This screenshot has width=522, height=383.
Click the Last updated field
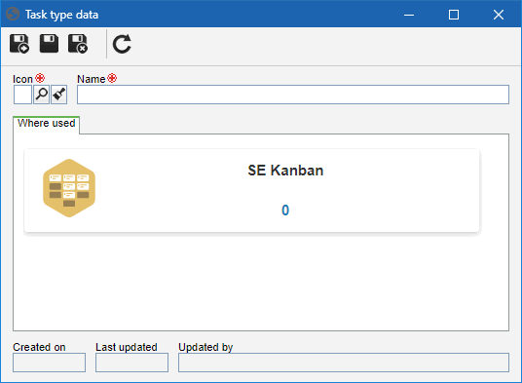[x=131, y=363]
